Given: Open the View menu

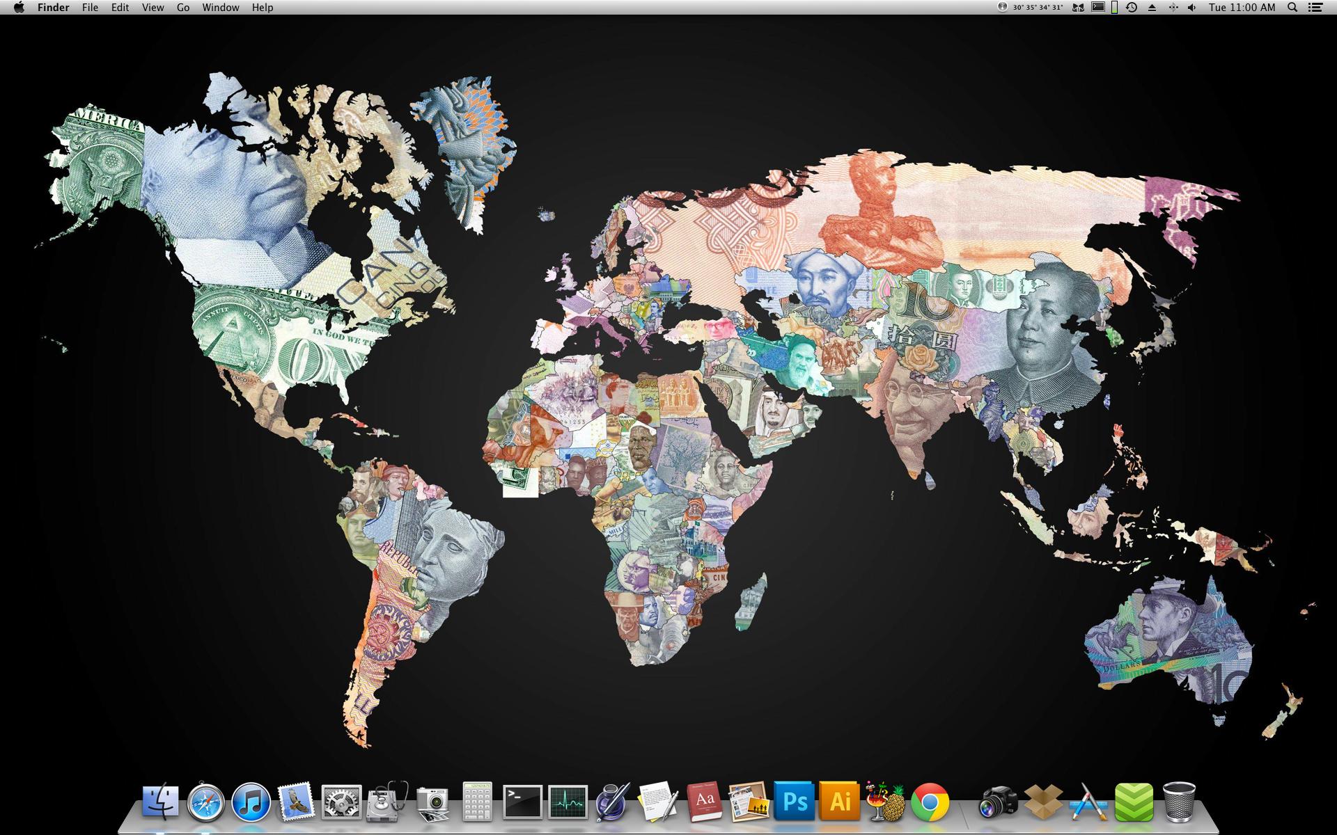Looking at the screenshot, I should point(153,8).
